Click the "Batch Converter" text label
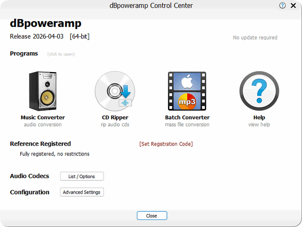This screenshot has height=227, width=302. (x=187, y=118)
